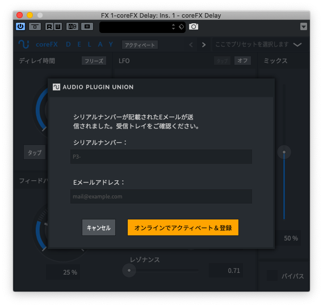Open the black preset name selector
Viewport: 323px width, 307px height.
point(142,27)
